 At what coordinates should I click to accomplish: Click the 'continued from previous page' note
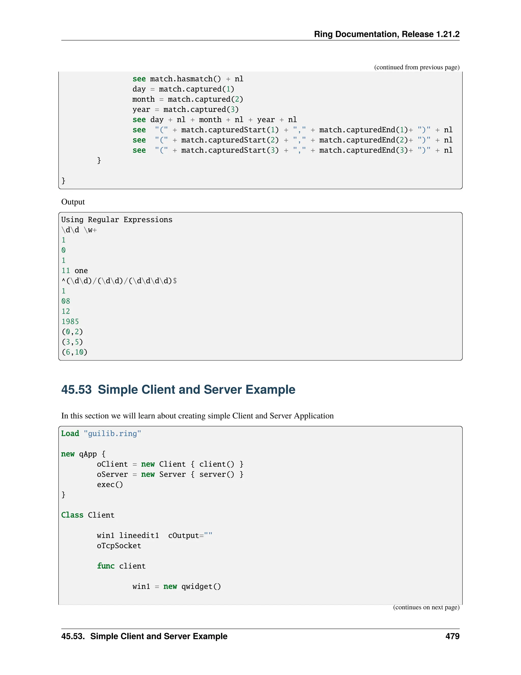point(416,67)
